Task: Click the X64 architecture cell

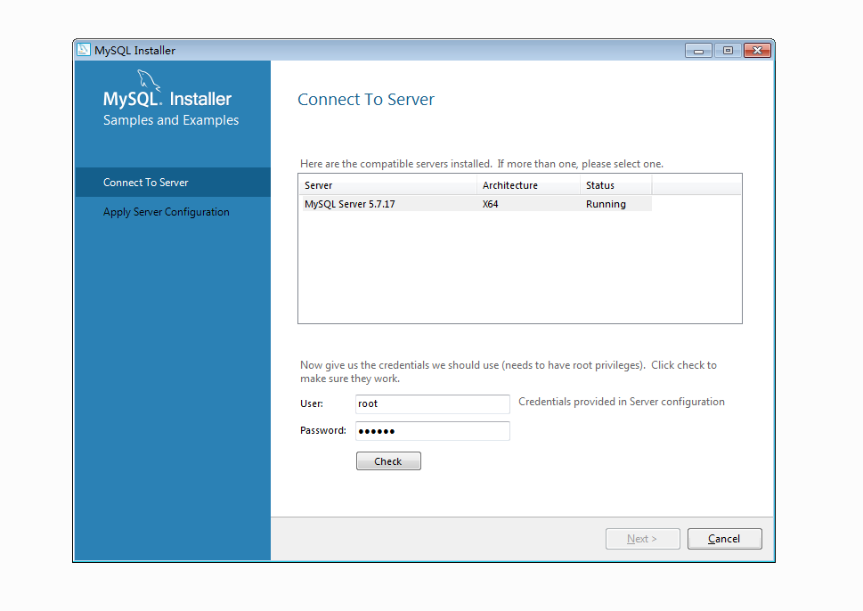Action: click(491, 204)
